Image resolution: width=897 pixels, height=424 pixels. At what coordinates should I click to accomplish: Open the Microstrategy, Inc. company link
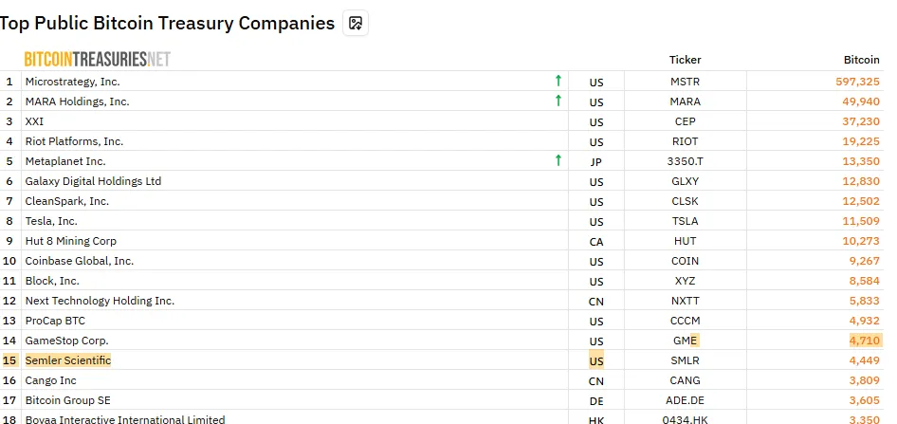click(72, 82)
